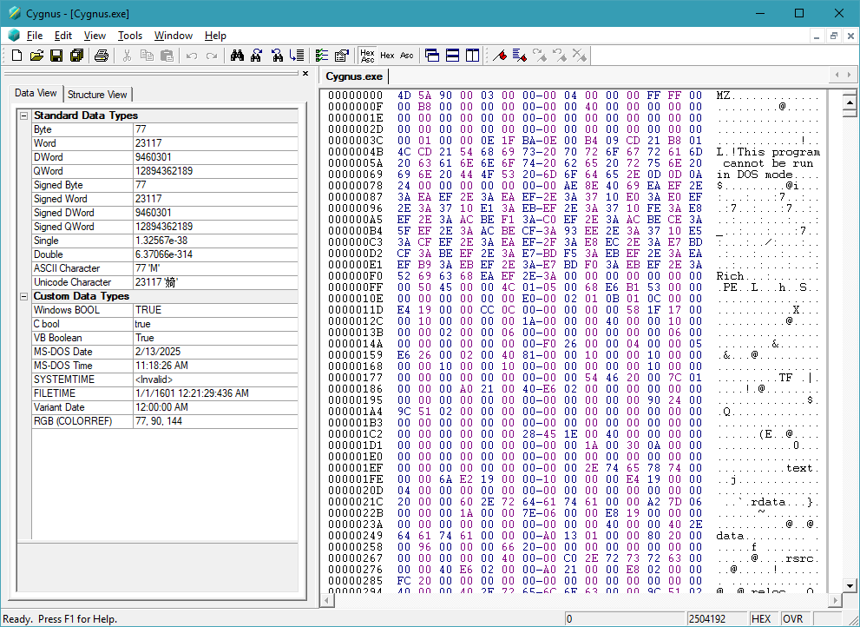The image size is (860, 627).
Task: Open the File menu
Action: [35, 36]
